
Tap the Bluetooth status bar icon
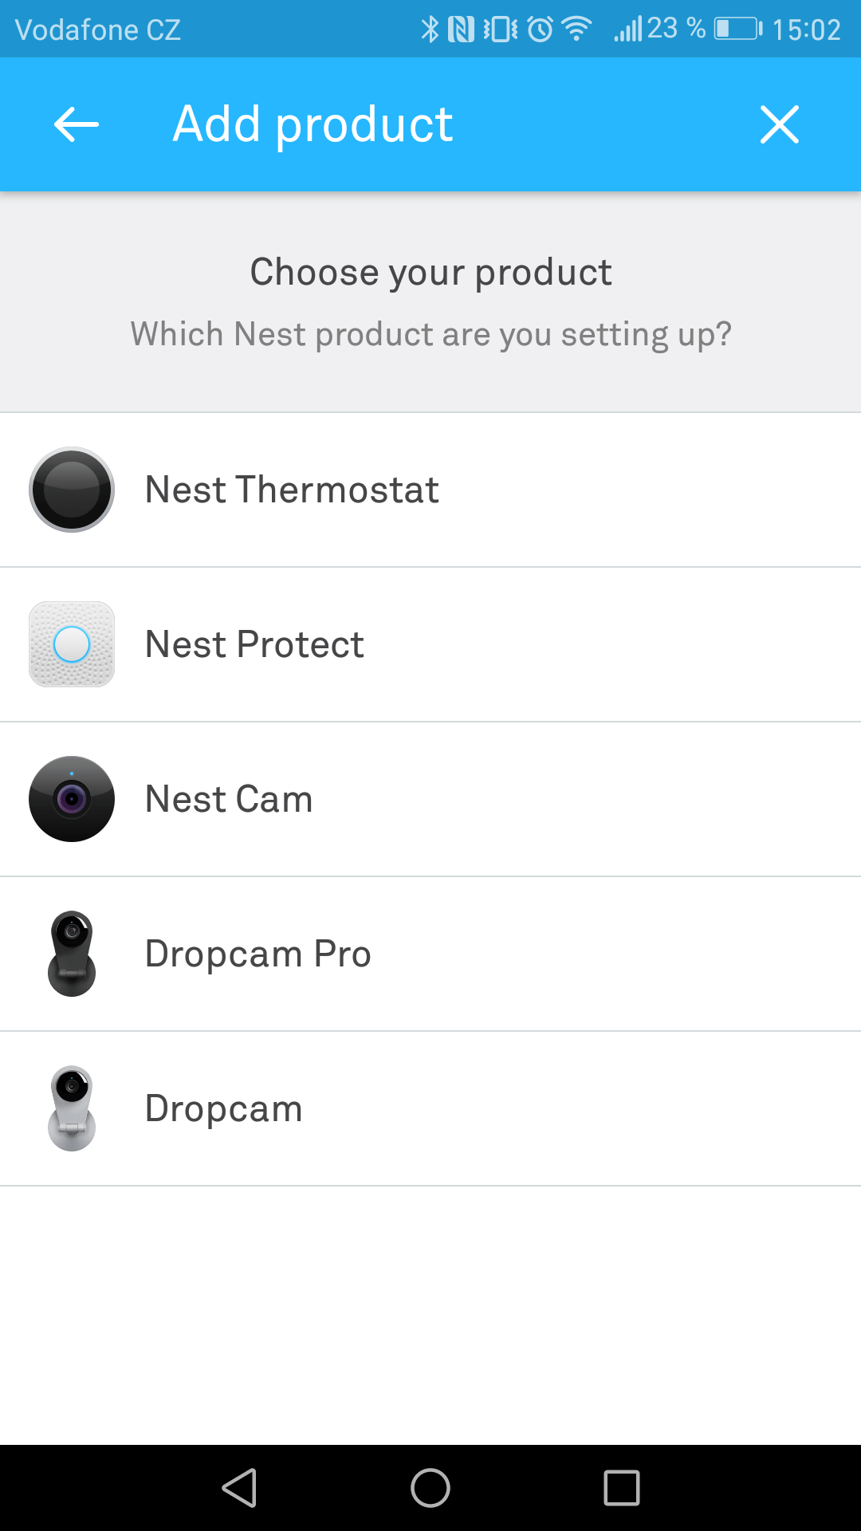tap(430, 30)
